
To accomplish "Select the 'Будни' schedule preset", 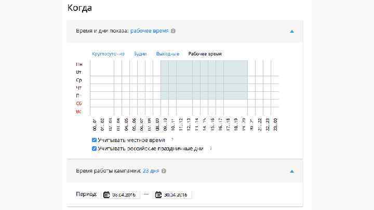I will click(140, 54).
